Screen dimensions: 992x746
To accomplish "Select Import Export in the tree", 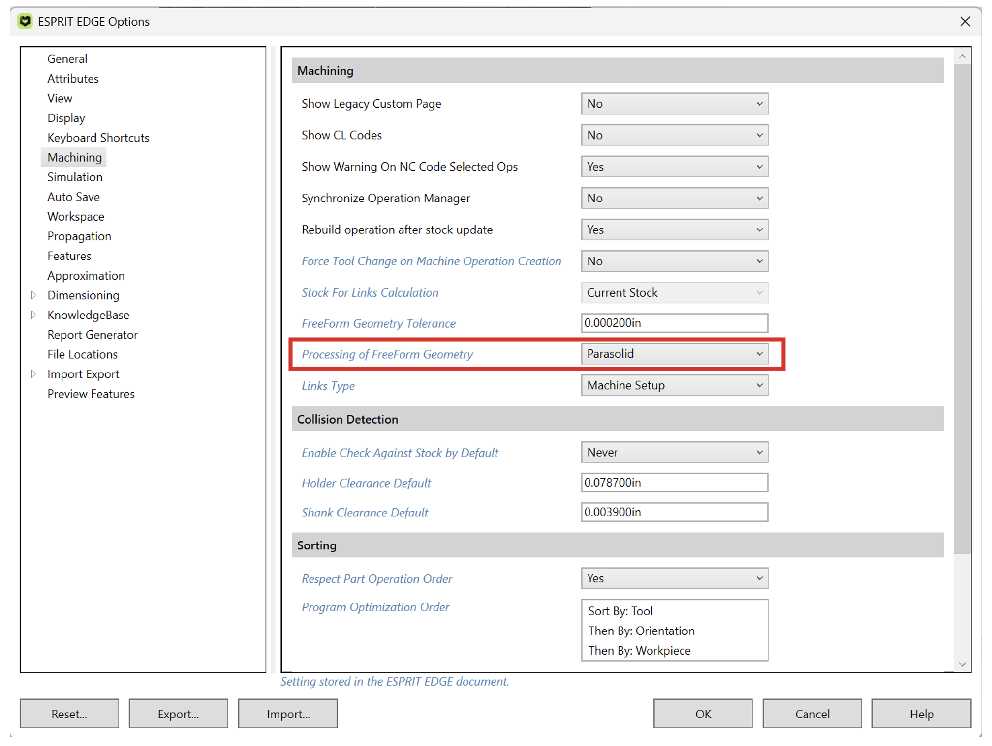I will [x=83, y=373].
